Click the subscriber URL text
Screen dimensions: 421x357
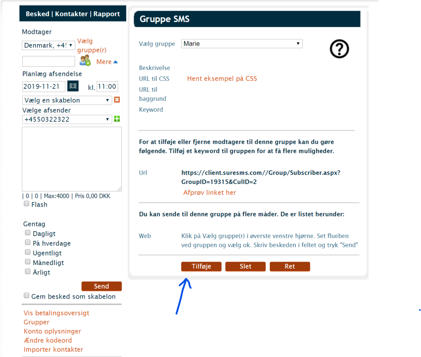coord(261,177)
